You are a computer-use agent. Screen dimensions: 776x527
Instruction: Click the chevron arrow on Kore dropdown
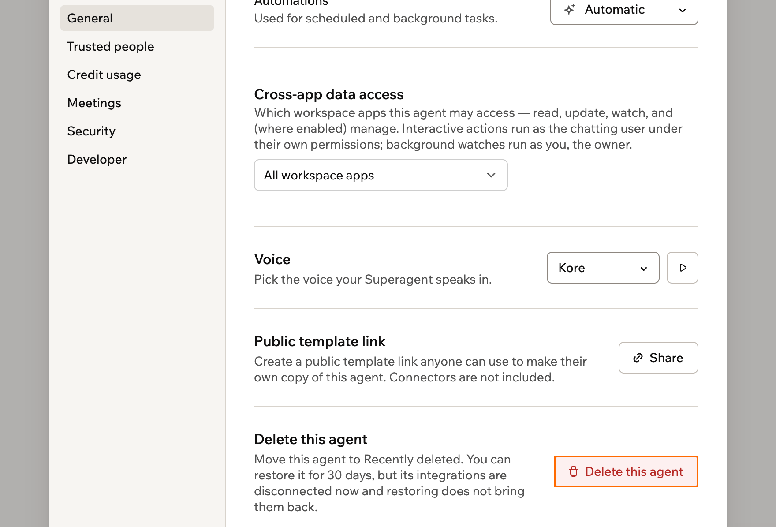point(644,269)
